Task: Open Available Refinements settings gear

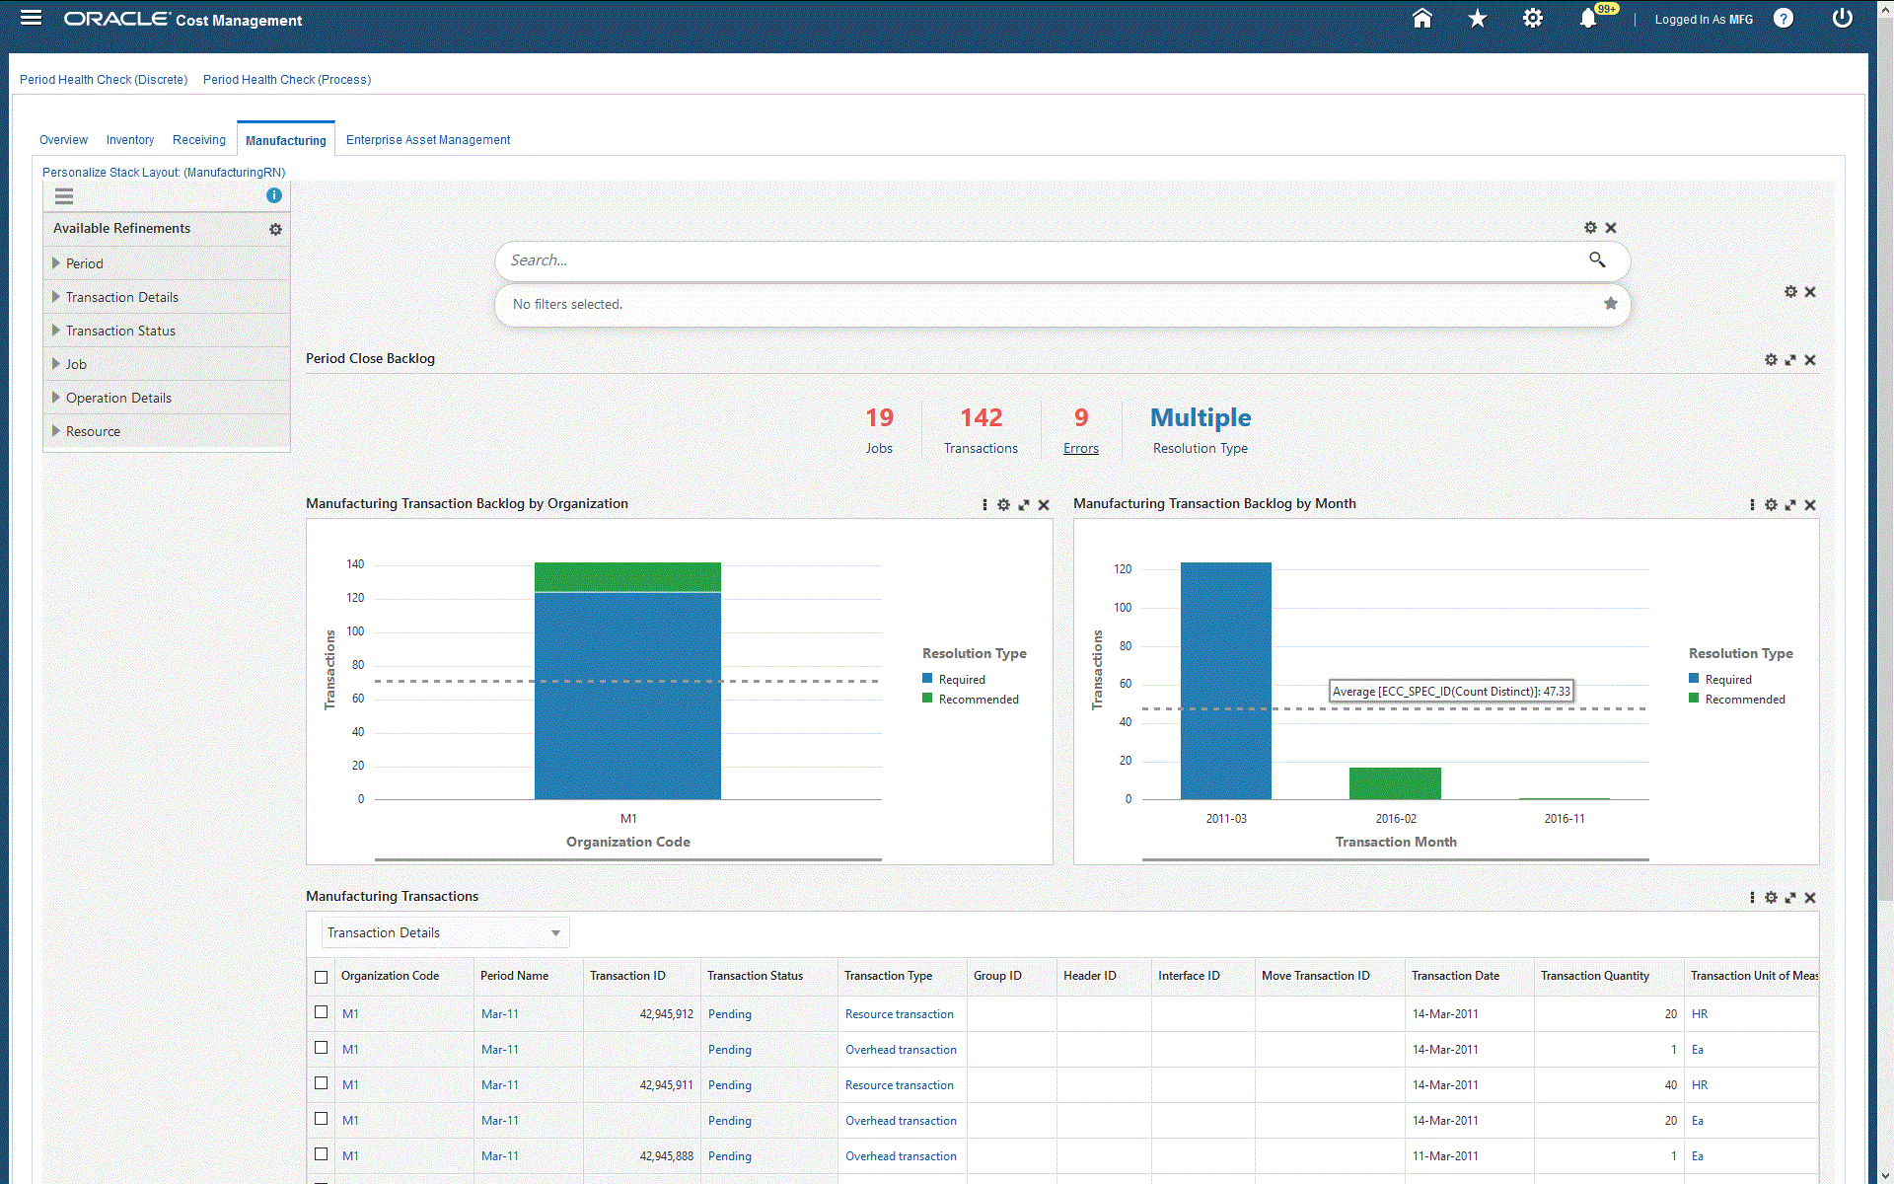Action: [x=275, y=229]
